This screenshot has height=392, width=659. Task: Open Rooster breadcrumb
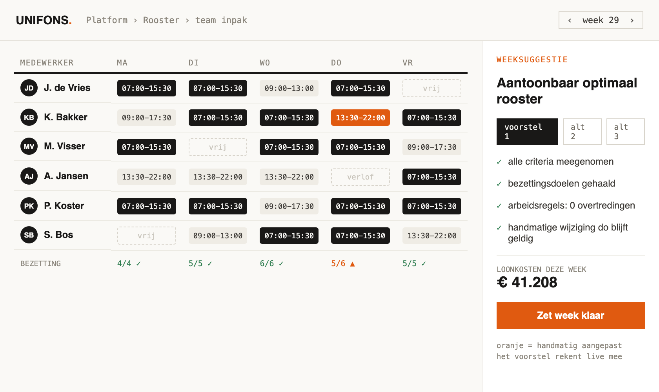(x=161, y=20)
